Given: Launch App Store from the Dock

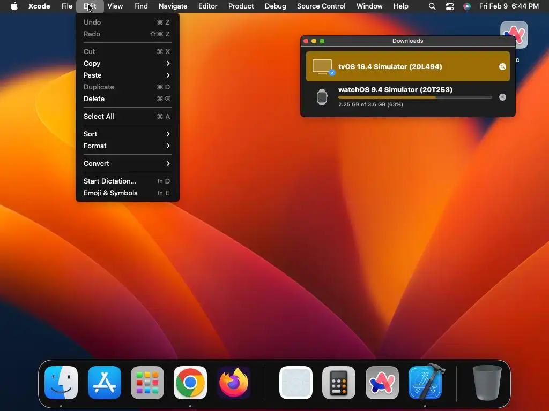Looking at the screenshot, I should click(105, 382).
